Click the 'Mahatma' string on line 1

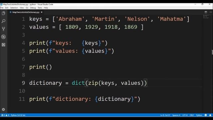point(172,19)
